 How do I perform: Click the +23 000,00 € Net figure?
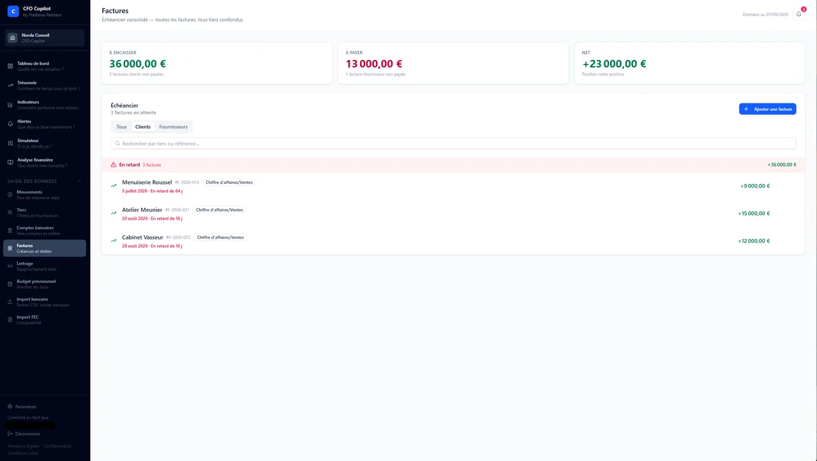coord(614,64)
